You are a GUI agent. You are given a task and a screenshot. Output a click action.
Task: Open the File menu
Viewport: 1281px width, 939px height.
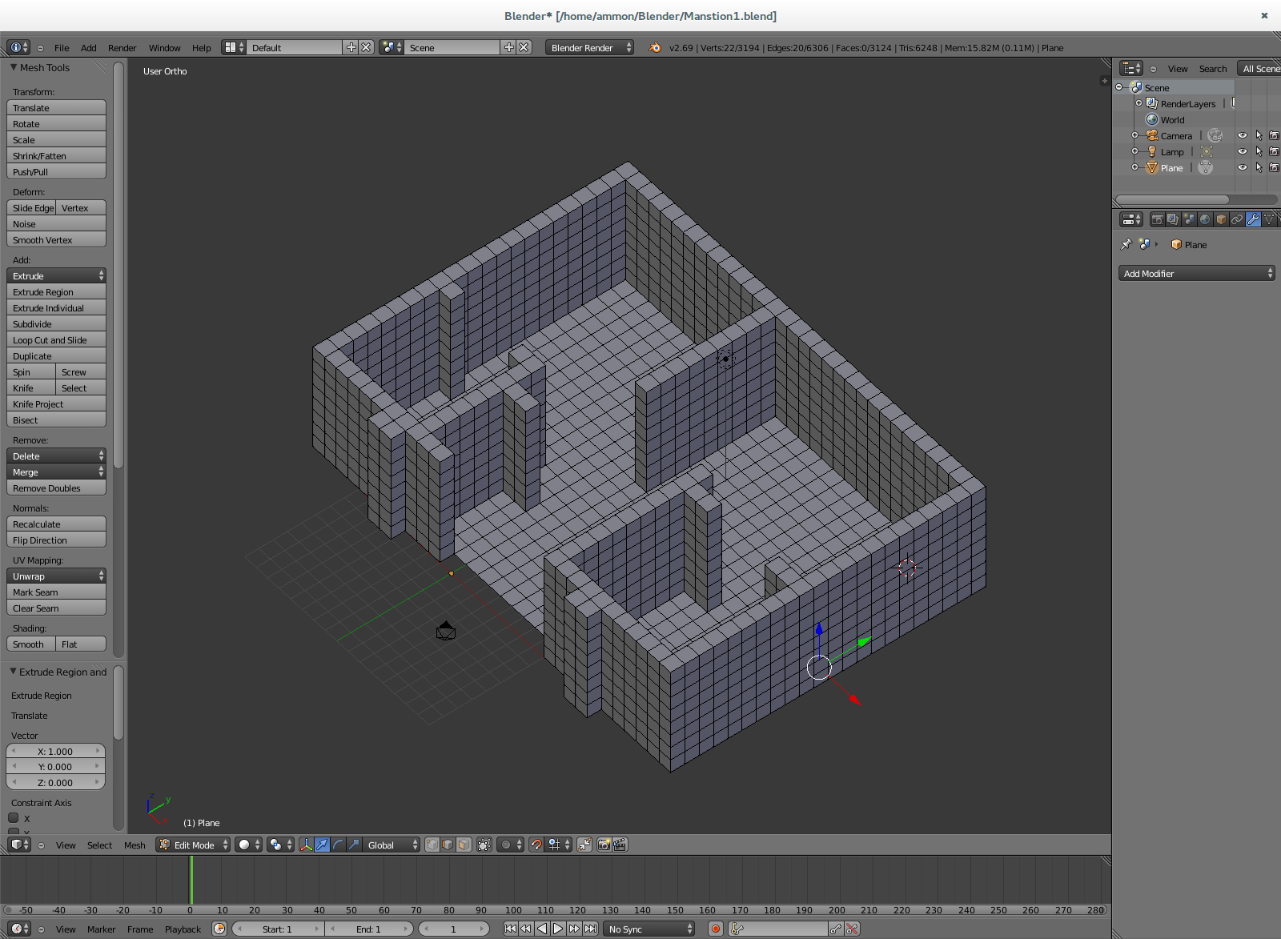pyautogui.click(x=62, y=48)
